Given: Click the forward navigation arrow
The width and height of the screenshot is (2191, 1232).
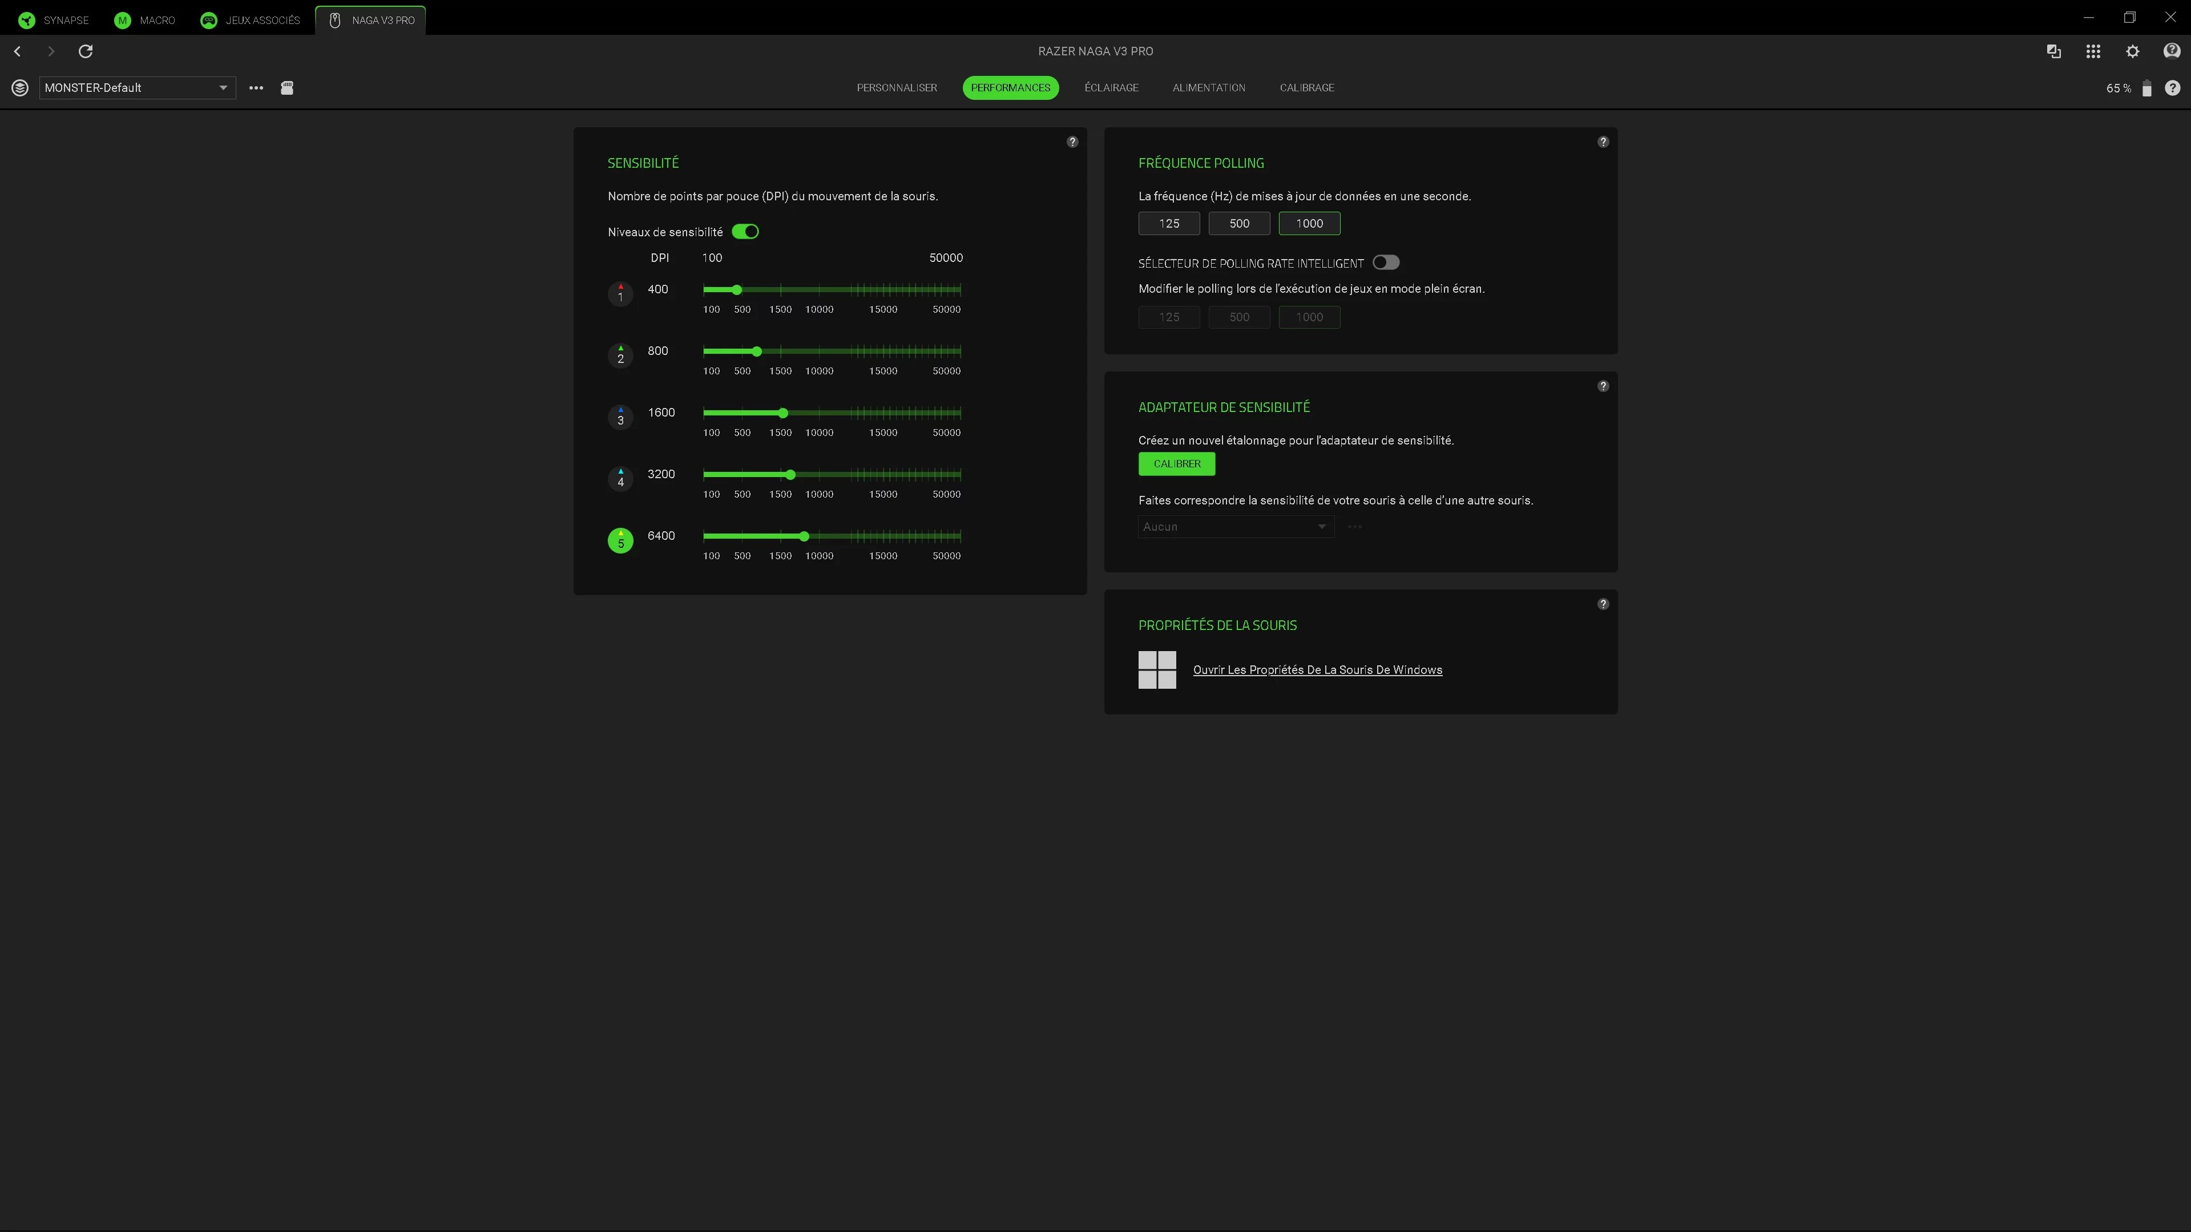Looking at the screenshot, I should click(51, 52).
